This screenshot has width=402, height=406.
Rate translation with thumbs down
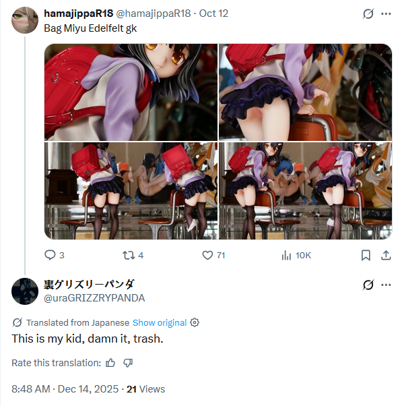pyautogui.click(x=128, y=363)
